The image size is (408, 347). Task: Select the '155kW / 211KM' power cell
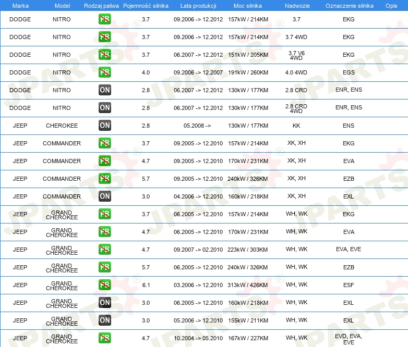point(248,320)
